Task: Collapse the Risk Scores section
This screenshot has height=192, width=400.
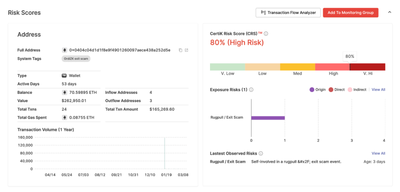Action: point(389,12)
